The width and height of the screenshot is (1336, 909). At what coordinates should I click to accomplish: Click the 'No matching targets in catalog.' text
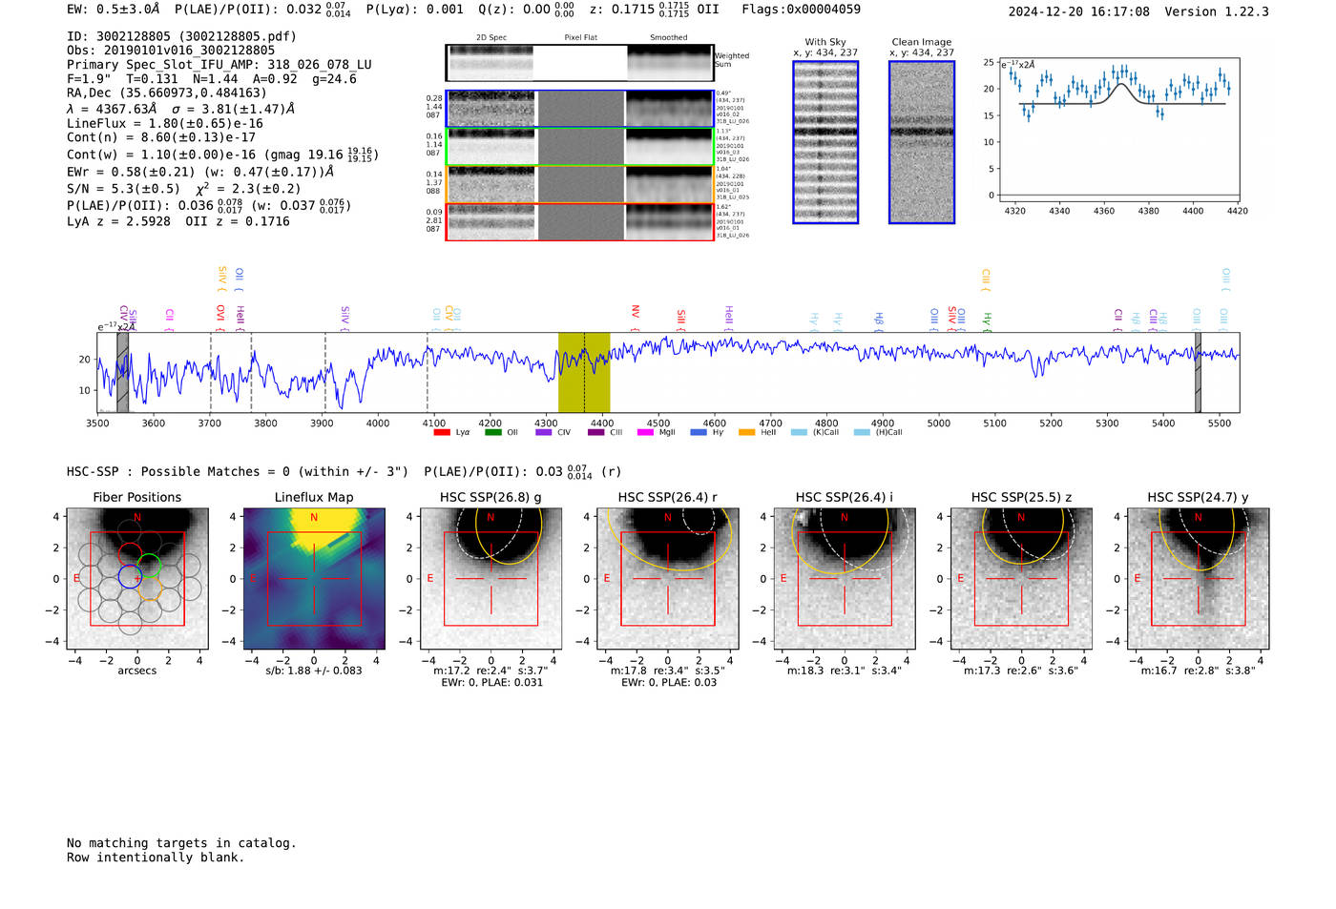181,842
